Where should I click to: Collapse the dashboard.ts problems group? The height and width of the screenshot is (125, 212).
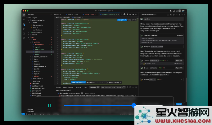(x=56, y=93)
